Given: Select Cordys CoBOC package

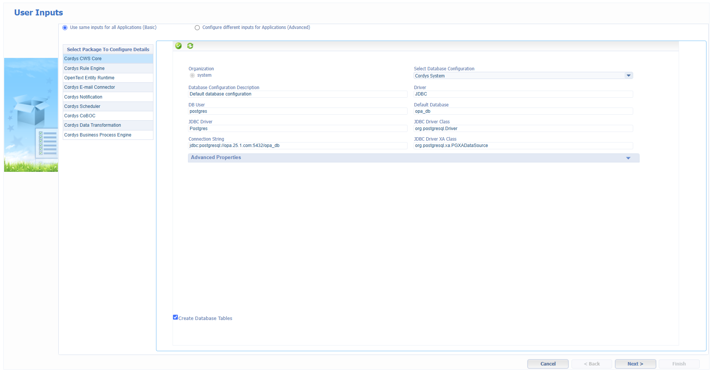Looking at the screenshot, I should [x=108, y=116].
